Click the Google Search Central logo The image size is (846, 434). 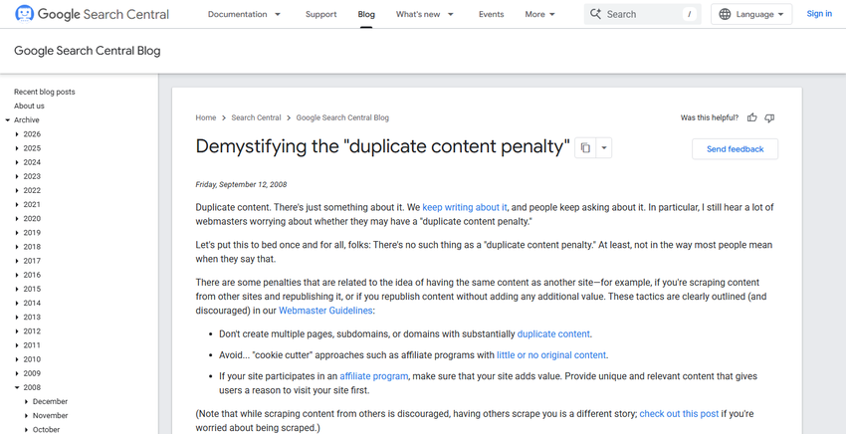coord(92,14)
